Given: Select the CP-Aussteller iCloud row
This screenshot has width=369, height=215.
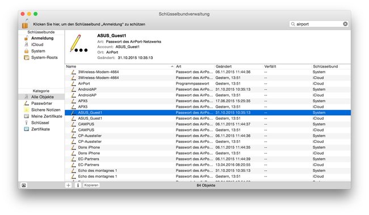Looking at the screenshot, I should 208,142.
